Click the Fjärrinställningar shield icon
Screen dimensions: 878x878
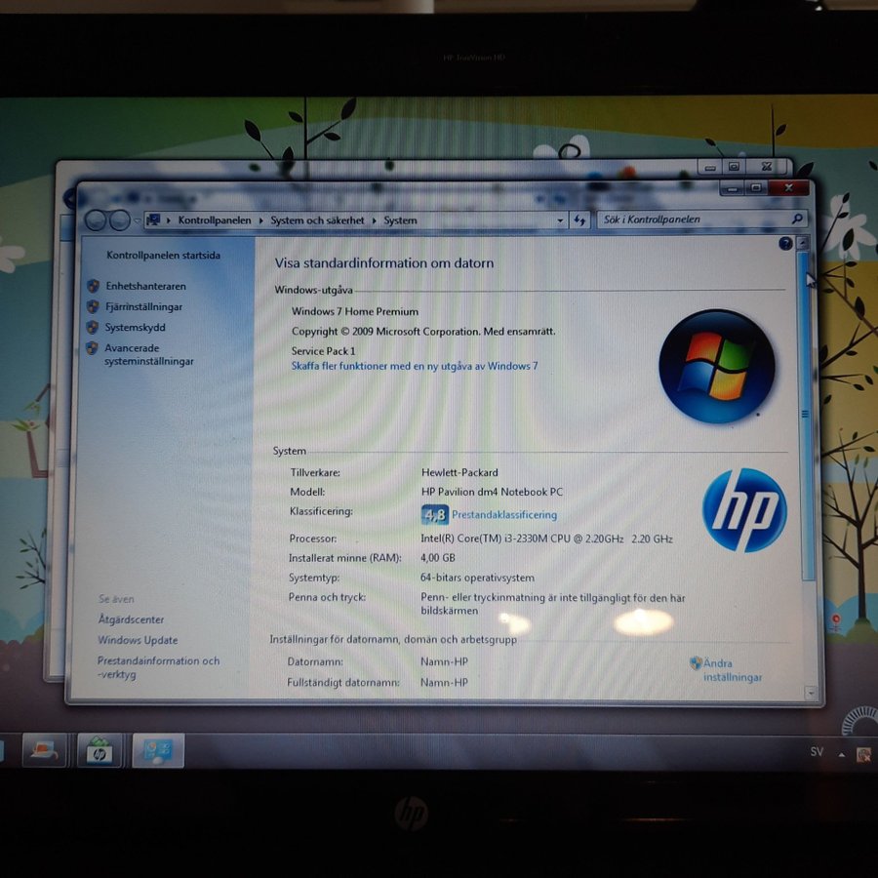[93, 307]
